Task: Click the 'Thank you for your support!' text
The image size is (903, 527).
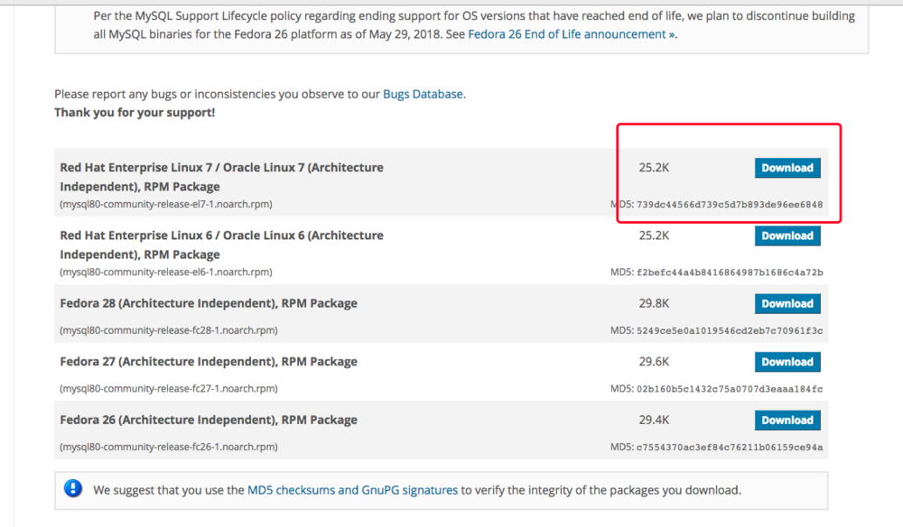Action: point(135,112)
